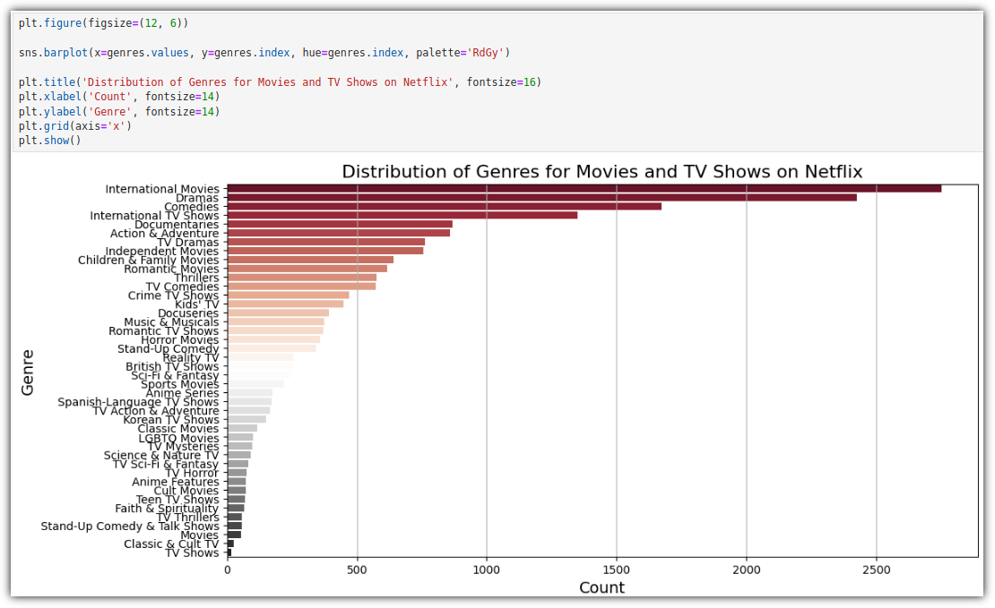Image resolution: width=995 pixels, height=608 pixels.
Task: Click the Reality TV label
Action: tap(190, 357)
